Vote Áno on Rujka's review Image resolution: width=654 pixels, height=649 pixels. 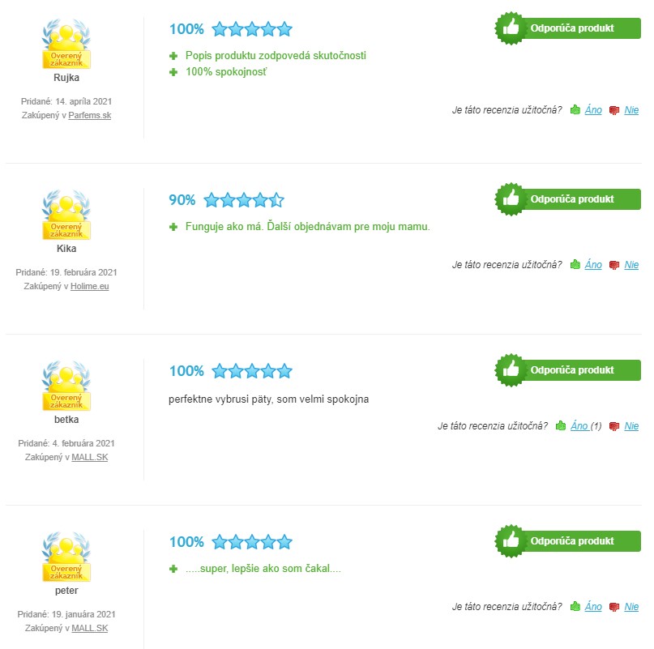point(593,110)
